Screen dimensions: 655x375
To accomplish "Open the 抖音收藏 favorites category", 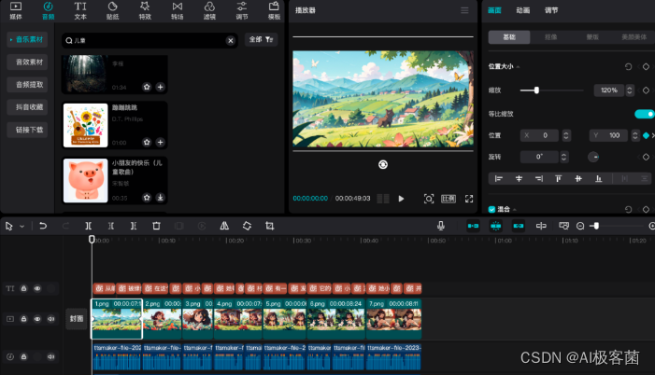I will 28,107.
